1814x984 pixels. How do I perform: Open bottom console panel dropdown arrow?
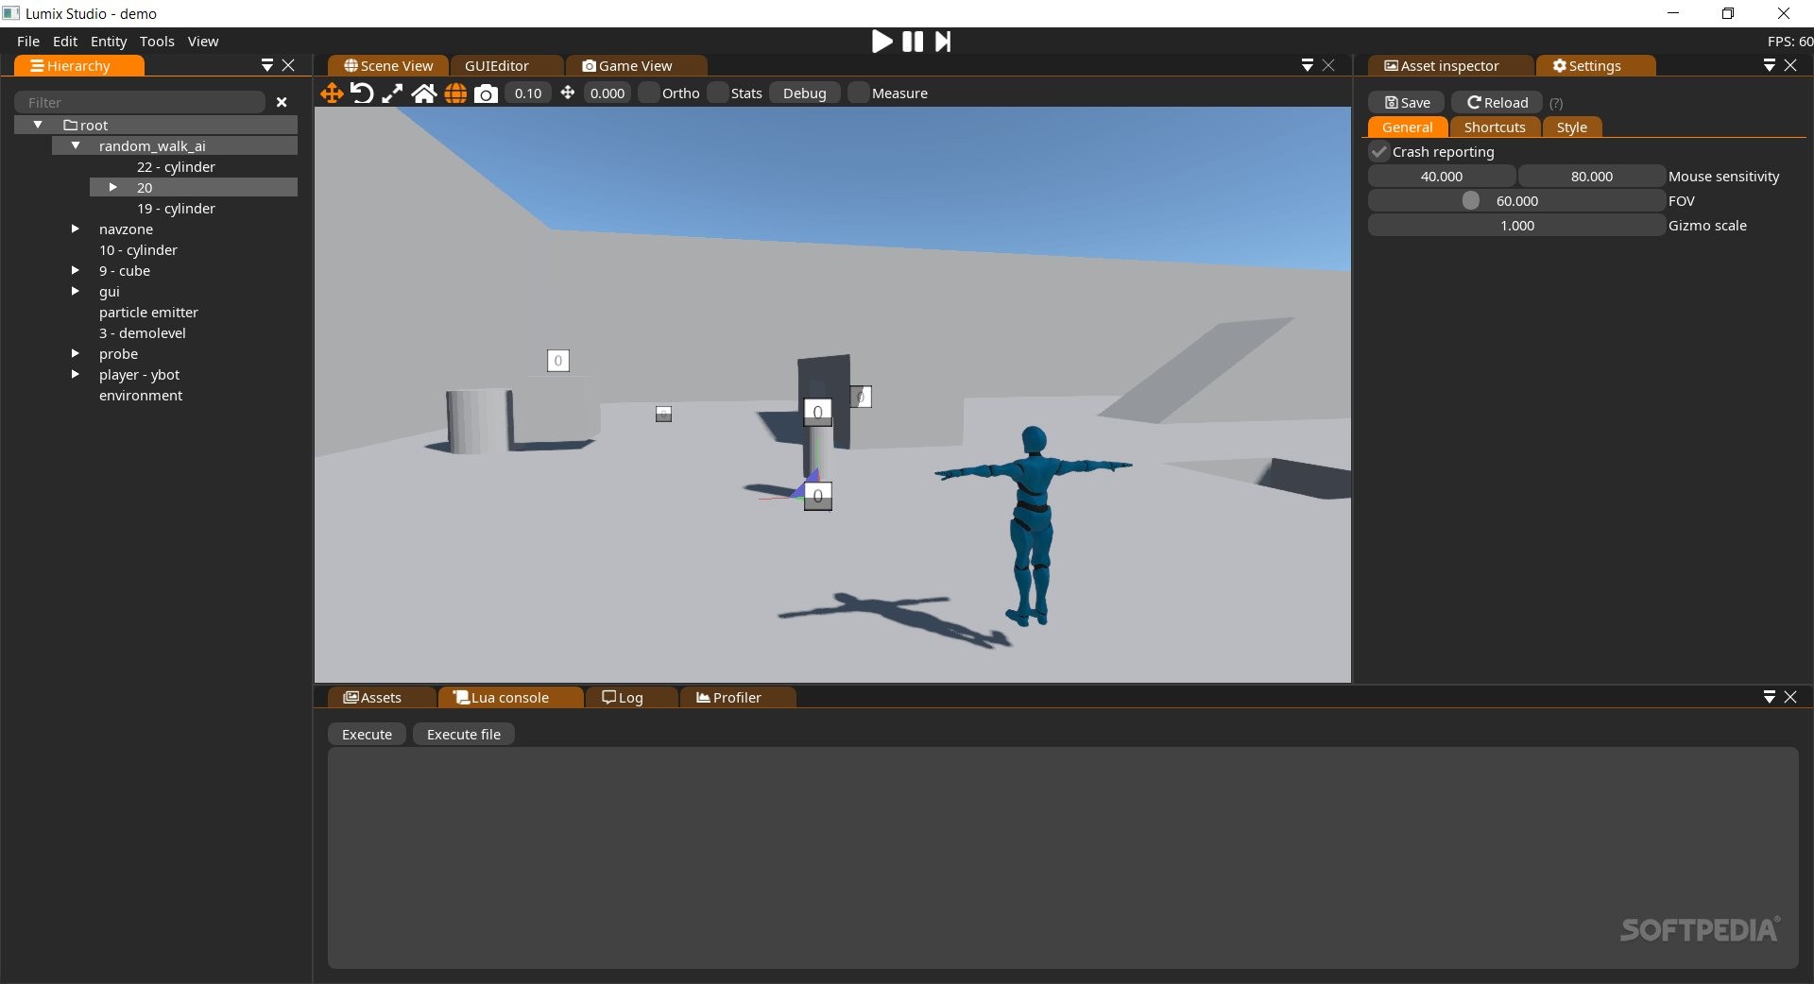point(1770,697)
